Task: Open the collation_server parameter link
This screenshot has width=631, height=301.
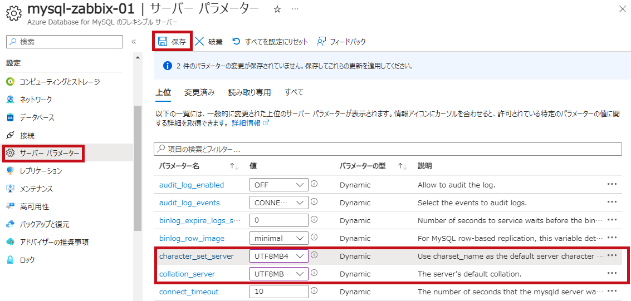Action: pyautogui.click(x=187, y=274)
